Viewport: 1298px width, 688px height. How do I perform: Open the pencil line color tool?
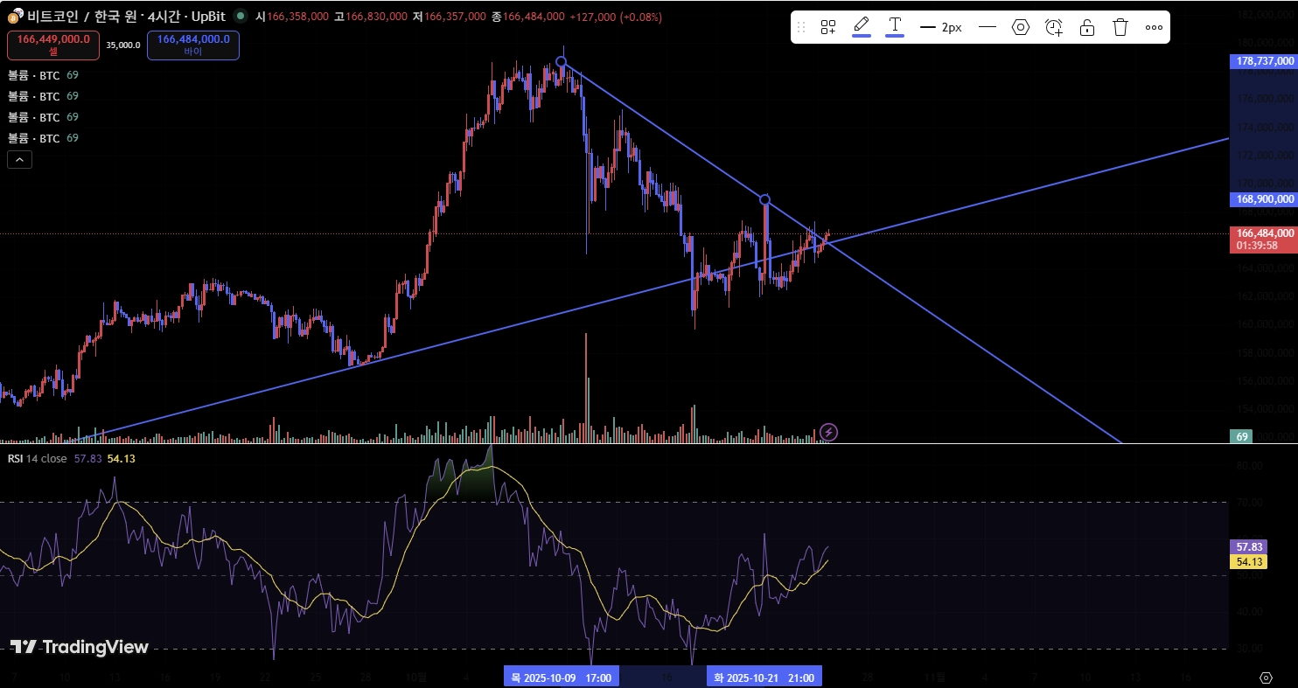click(862, 26)
